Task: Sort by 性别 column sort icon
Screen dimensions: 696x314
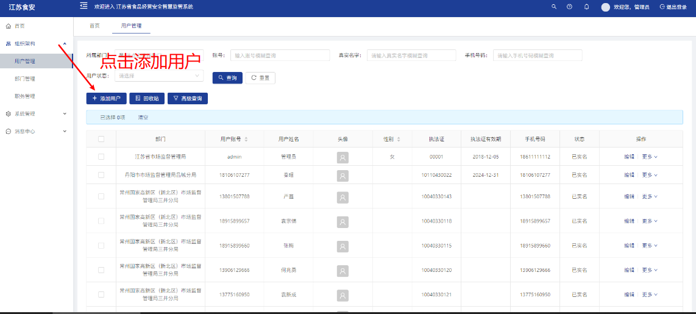Action: pyautogui.click(x=399, y=139)
